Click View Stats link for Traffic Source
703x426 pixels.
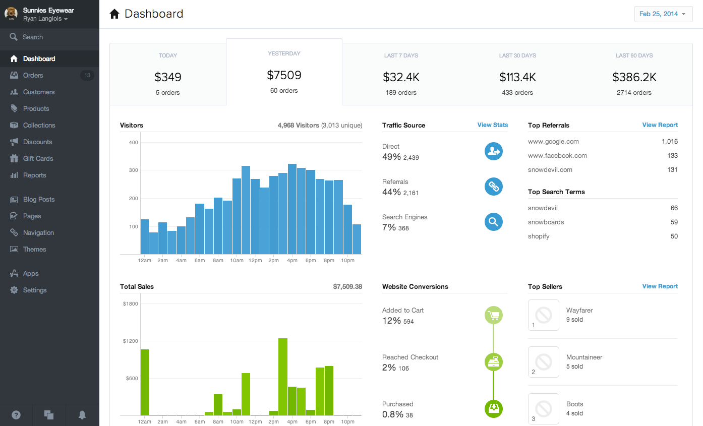coord(493,125)
